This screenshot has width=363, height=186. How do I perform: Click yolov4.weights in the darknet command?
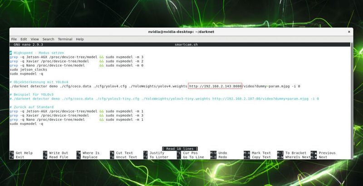(x=172, y=86)
